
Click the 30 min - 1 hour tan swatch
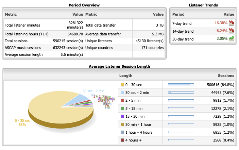tap(122, 124)
